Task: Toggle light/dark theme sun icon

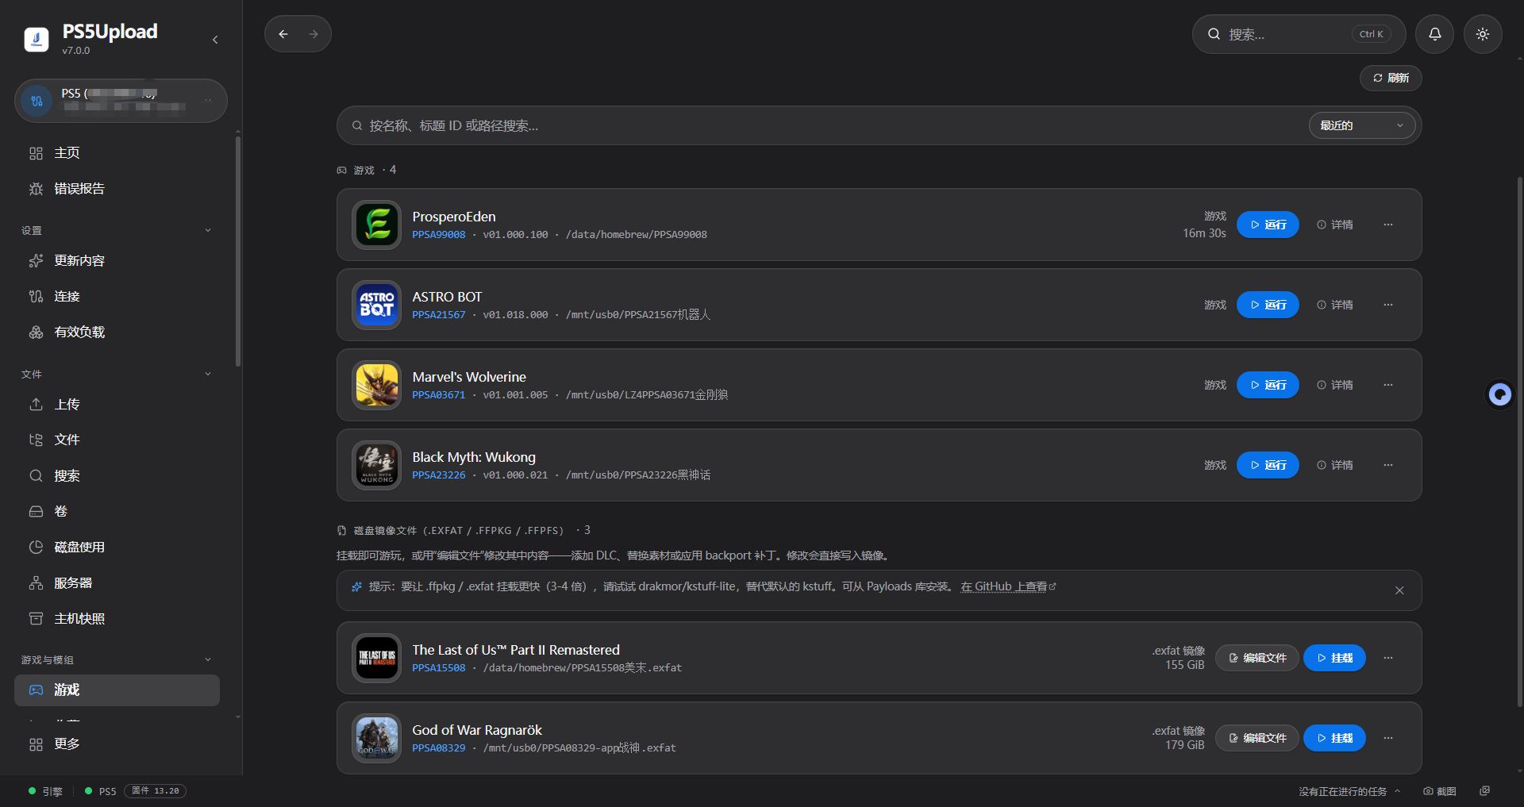Action: point(1483,34)
